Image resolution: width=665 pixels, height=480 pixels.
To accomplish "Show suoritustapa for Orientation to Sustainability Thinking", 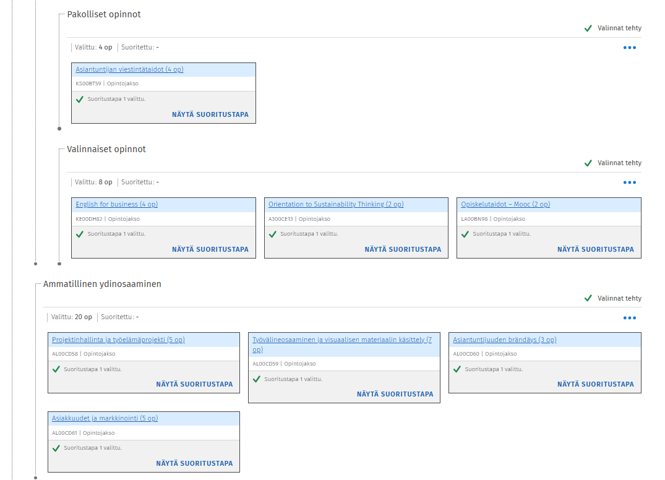I will [403, 249].
